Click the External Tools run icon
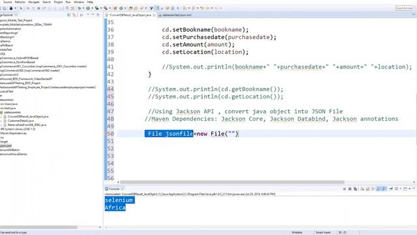417x235 pixels. 106,8
